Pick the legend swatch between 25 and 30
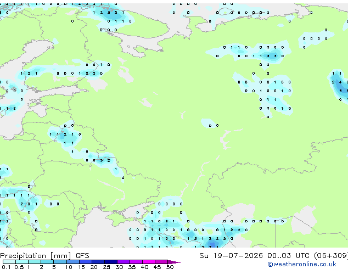The image size is (348, 269). pyautogui.click(x=111, y=262)
